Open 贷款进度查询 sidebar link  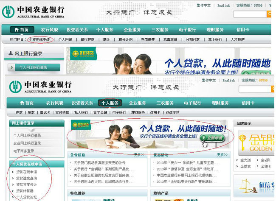27,178
